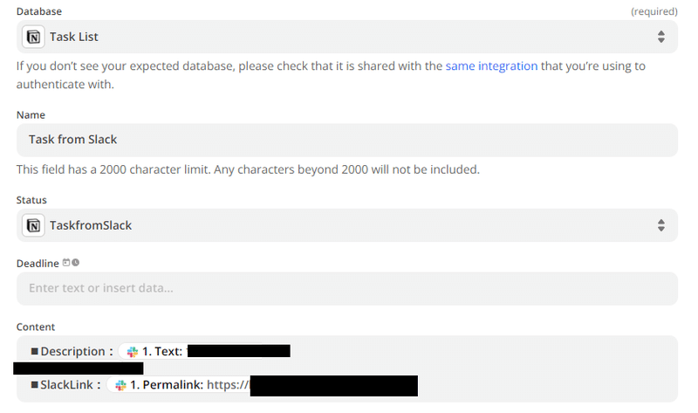Click the Description label text in Content
Viewport: 698px width, 413px height.
tap(72, 352)
